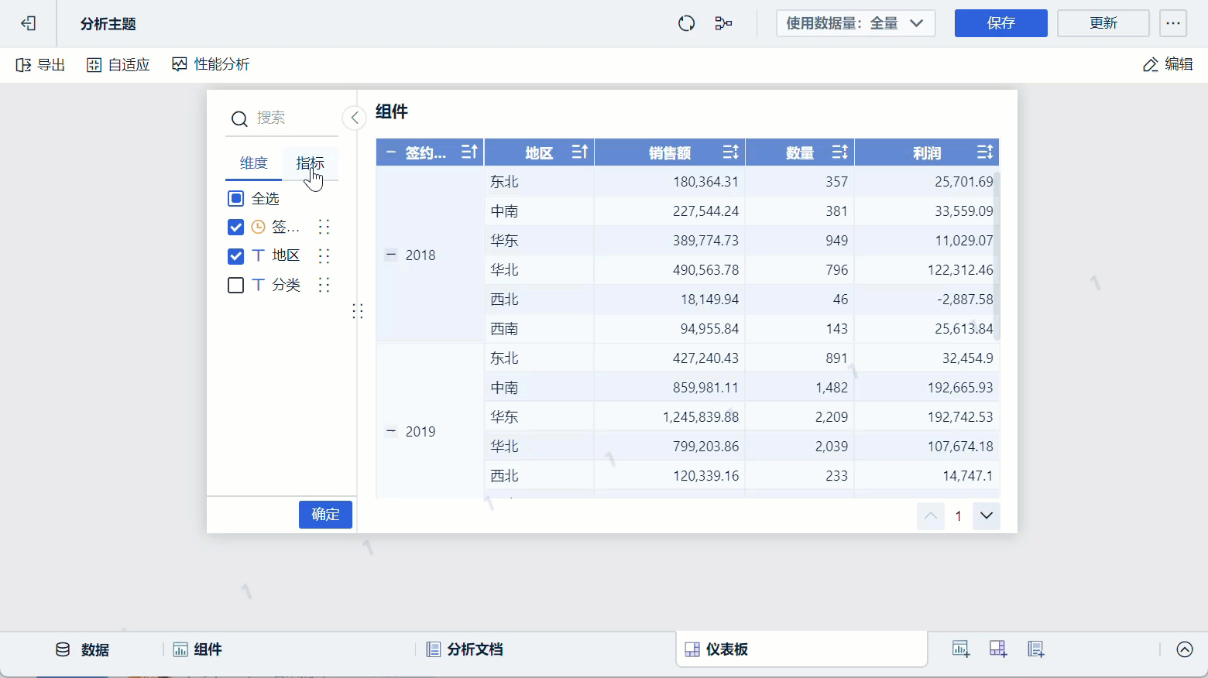1208x678 pixels.
Task: Click the table vertical scrollbar
Action: tap(997, 255)
